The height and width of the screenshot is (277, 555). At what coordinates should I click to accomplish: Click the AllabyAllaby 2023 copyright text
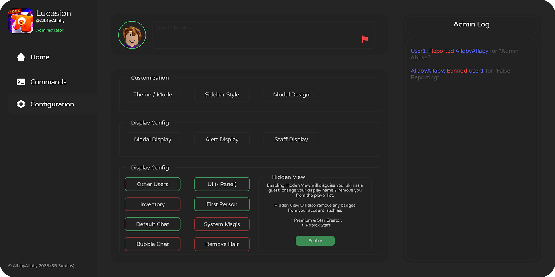pyautogui.click(x=41, y=266)
